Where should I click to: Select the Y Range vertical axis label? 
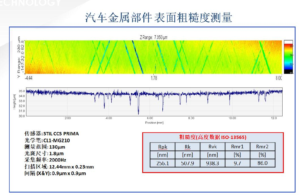20,57
